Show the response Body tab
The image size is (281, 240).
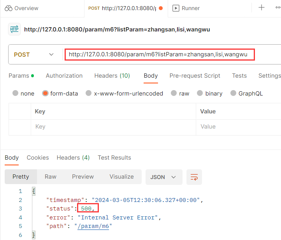(12, 158)
